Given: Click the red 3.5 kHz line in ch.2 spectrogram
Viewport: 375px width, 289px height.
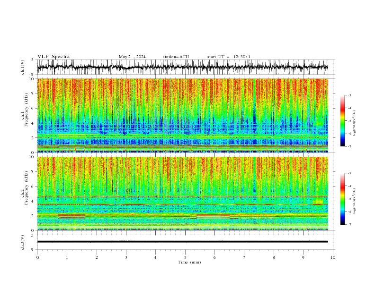Looking at the screenshot, I should click(182, 204).
